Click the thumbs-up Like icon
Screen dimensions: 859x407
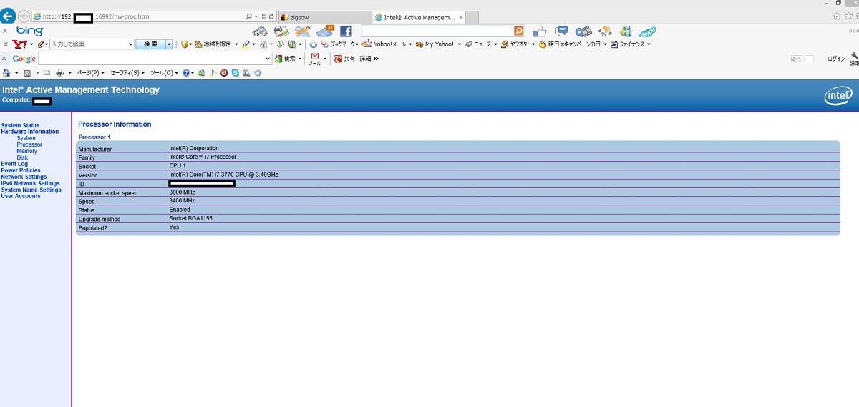pyautogui.click(x=540, y=31)
